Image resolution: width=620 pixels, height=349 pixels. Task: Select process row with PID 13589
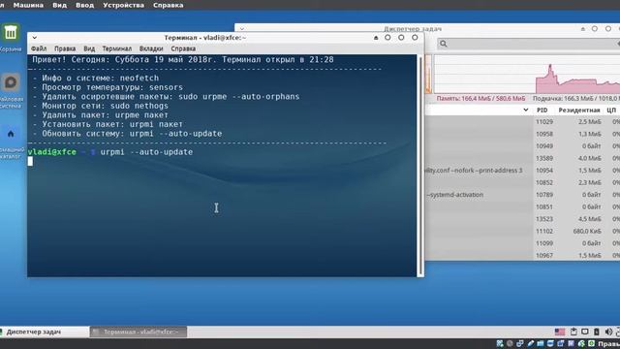pos(522,158)
